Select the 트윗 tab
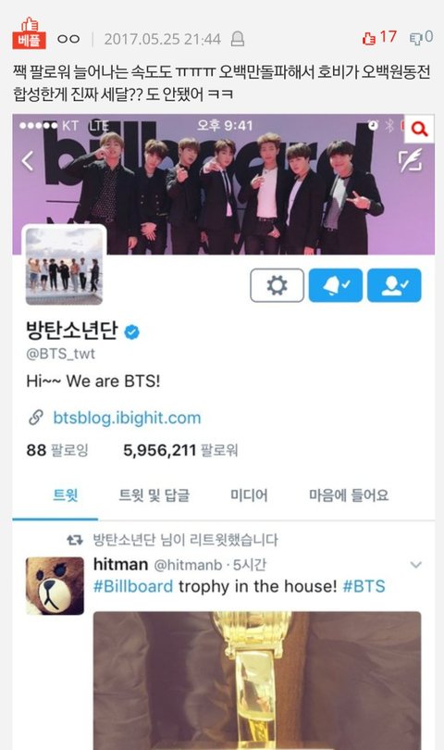 click(66, 495)
